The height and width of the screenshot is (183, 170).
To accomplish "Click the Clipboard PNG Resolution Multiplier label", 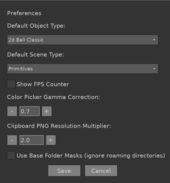I will (x=59, y=126).
